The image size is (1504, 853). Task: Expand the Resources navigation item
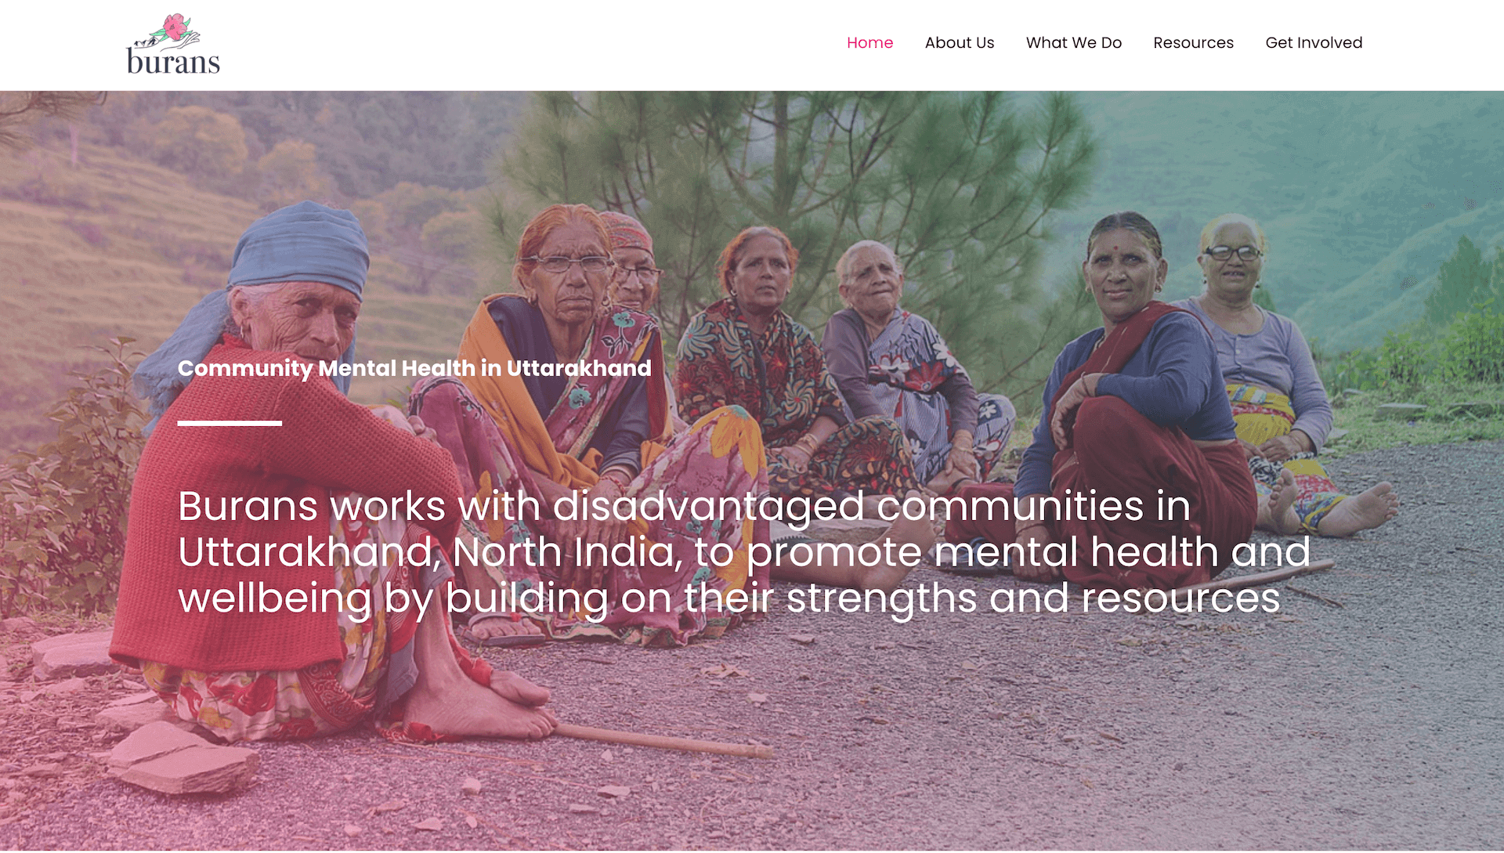(x=1193, y=42)
